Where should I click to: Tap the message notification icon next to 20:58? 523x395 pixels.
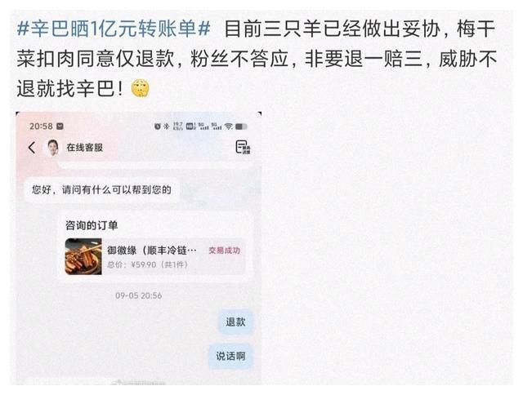click(60, 126)
